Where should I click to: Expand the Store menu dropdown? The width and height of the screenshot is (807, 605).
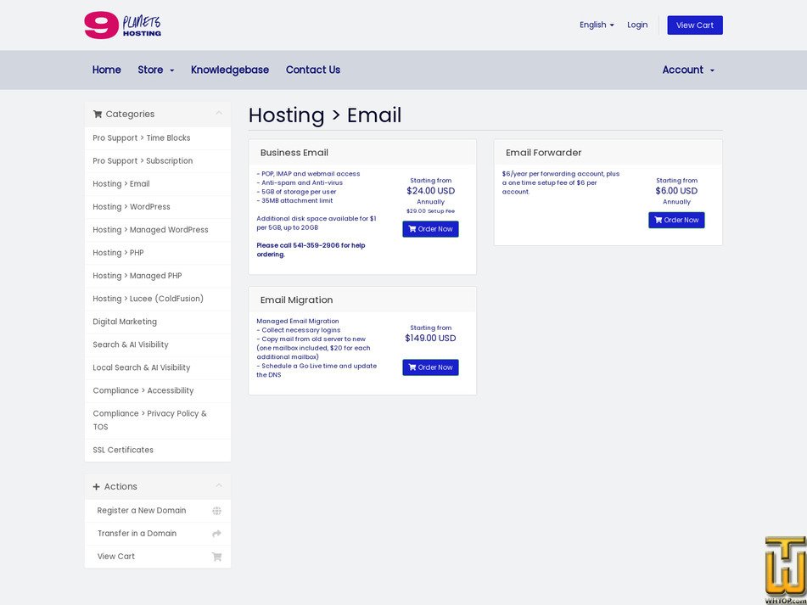click(156, 70)
